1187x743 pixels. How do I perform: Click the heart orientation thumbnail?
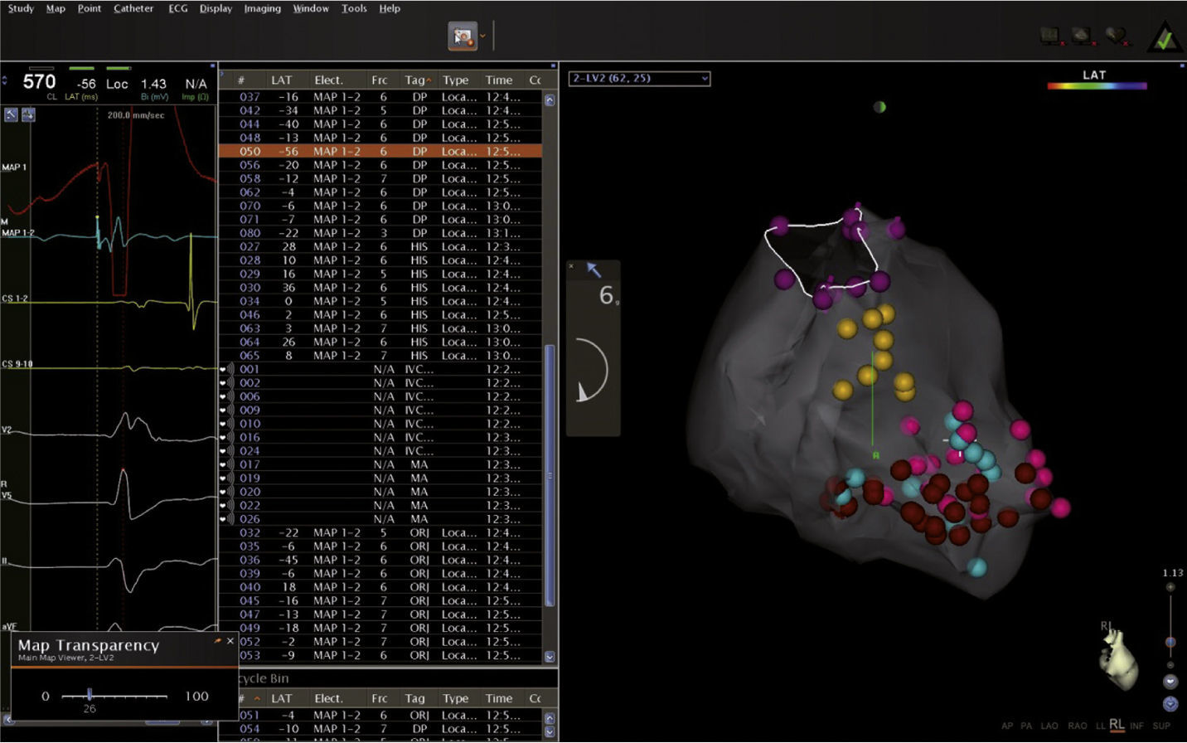1118,659
